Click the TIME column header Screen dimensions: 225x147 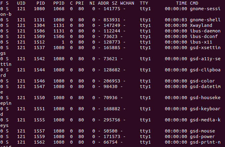(182, 3)
